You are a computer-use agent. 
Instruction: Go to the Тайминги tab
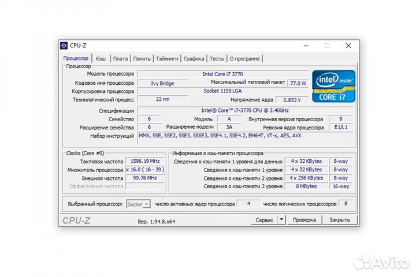click(167, 59)
